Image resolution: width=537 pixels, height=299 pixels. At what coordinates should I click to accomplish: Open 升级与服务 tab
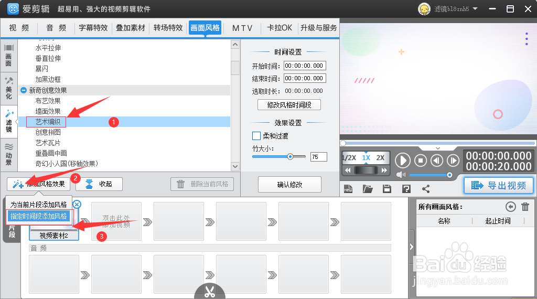click(x=318, y=28)
